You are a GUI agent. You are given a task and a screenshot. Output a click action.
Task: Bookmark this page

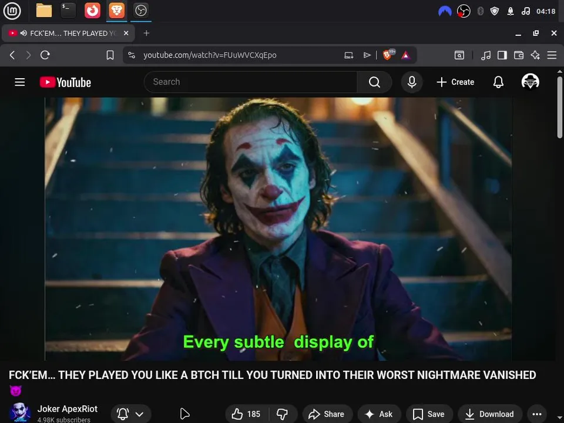(x=110, y=55)
